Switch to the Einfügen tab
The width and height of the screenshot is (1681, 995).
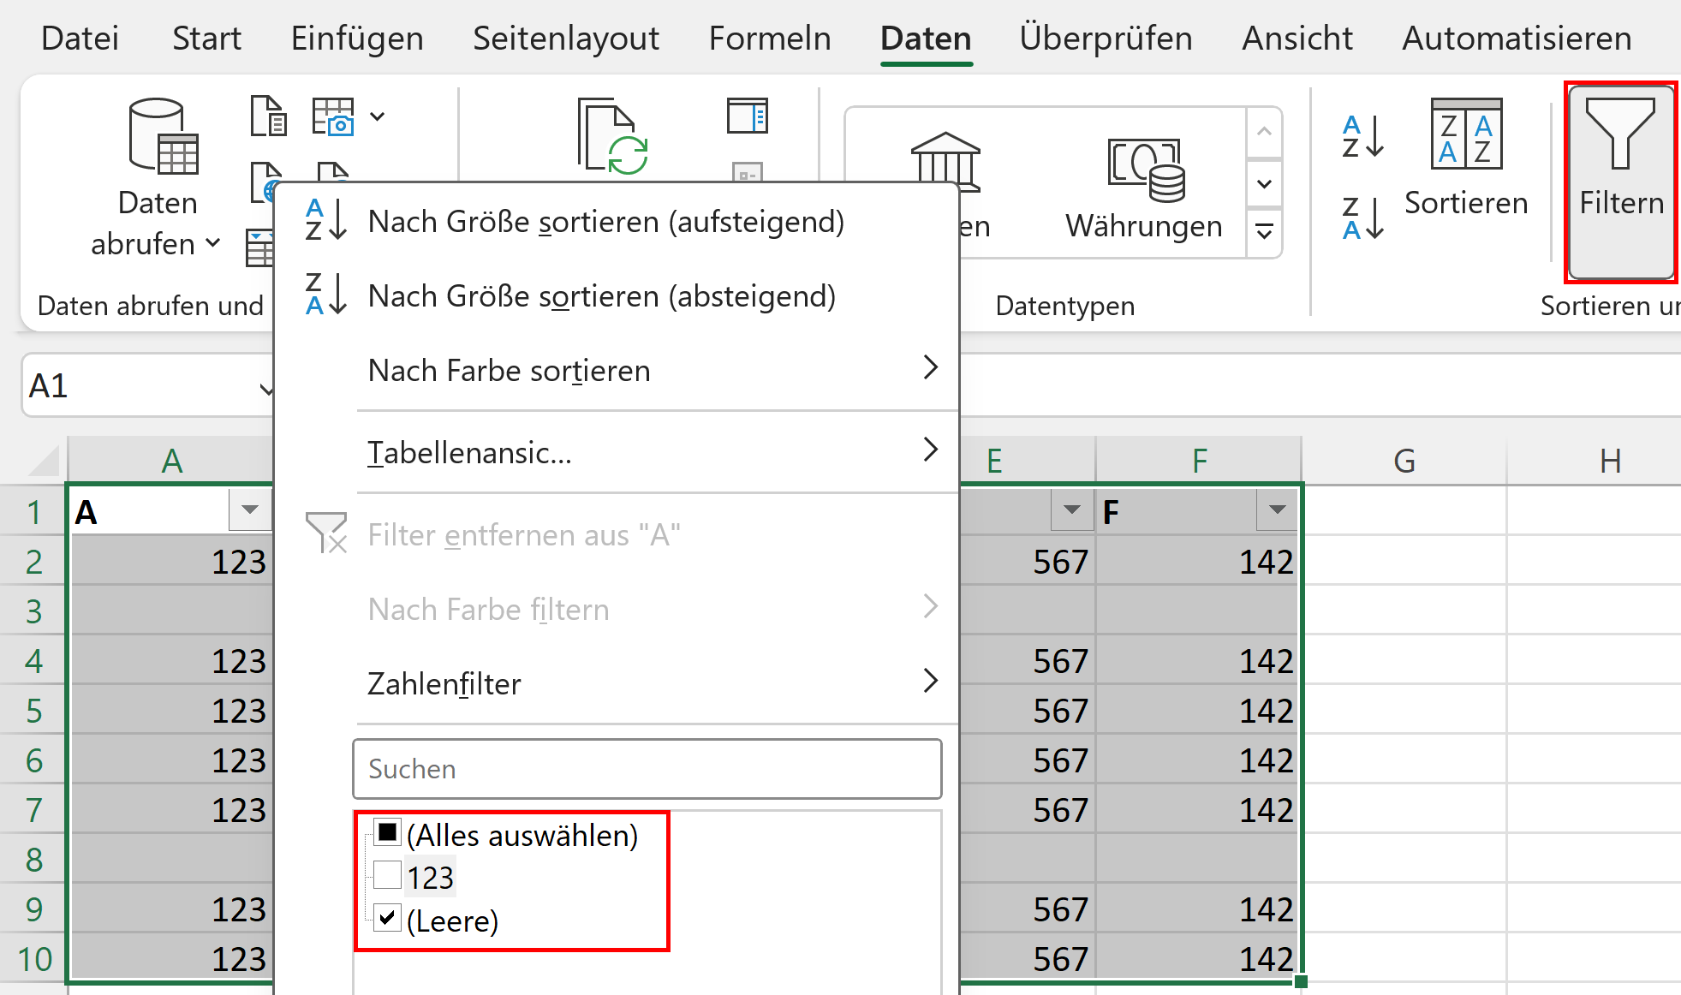click(x=357, y=39)
